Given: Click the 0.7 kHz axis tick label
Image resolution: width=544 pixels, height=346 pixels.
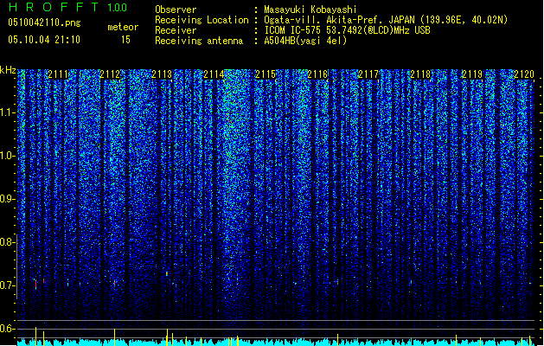Looking at the screenshot, I should tap(8, 285).
